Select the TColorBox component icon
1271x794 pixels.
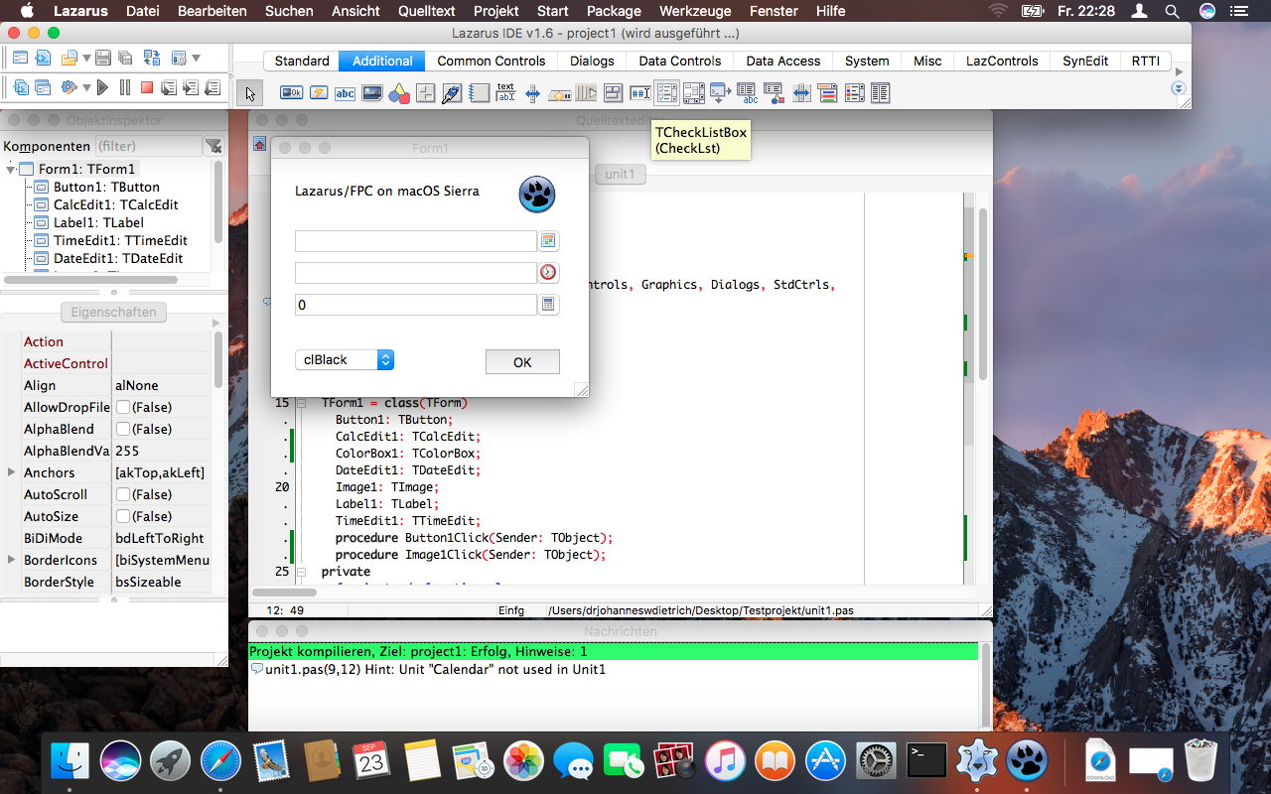click(827, 93)
